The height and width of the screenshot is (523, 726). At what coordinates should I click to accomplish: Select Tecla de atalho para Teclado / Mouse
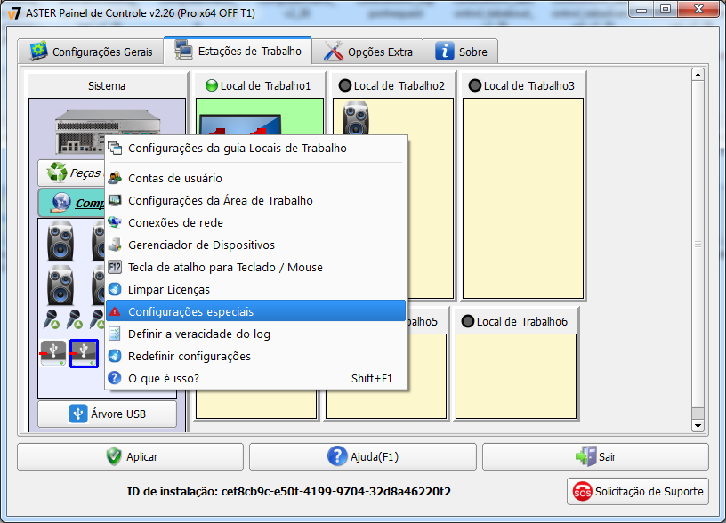(x=256, y=267)
